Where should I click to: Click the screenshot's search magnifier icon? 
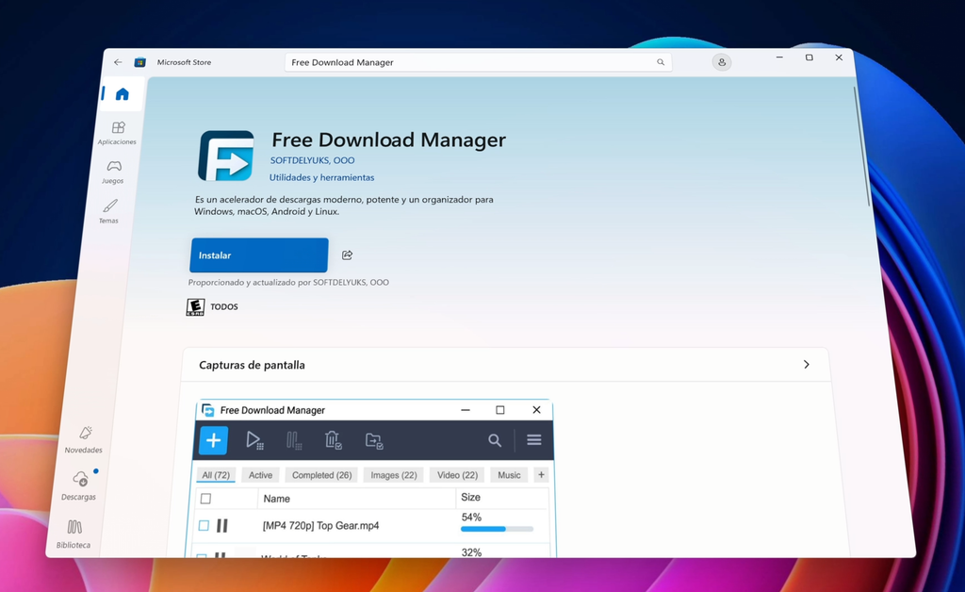pos(495,440)
